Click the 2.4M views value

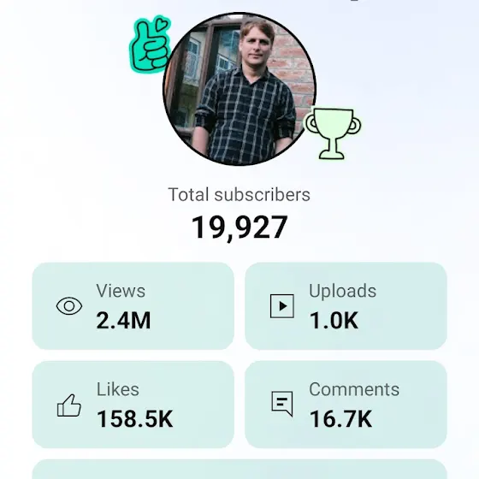123,321
